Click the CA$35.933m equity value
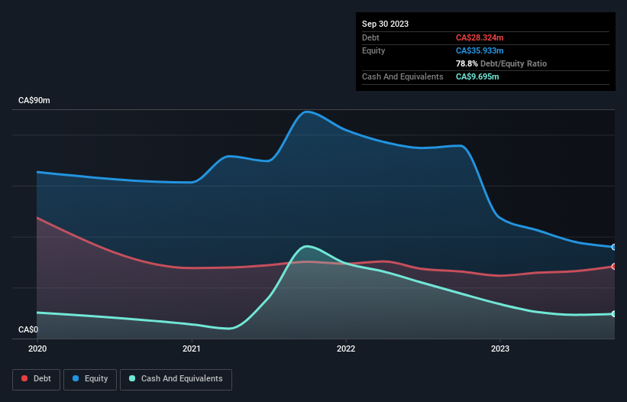The width and height of the screenshot is (627, 402). click(x=480, y=50)
